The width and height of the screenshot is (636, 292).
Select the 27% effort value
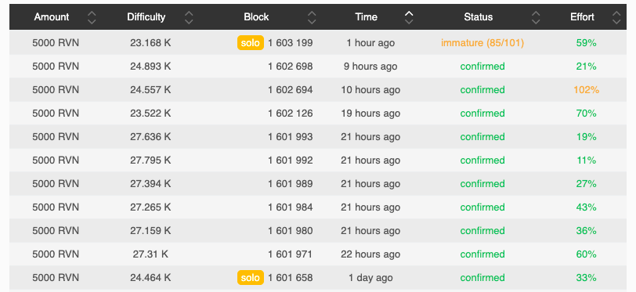[x=586, y=184]
